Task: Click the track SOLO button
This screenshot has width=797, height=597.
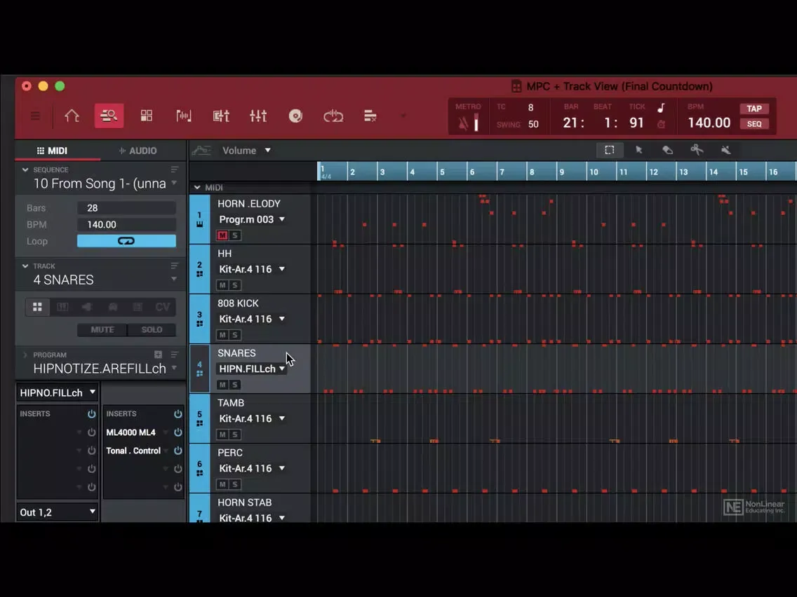Action: (x=152, y=329)
